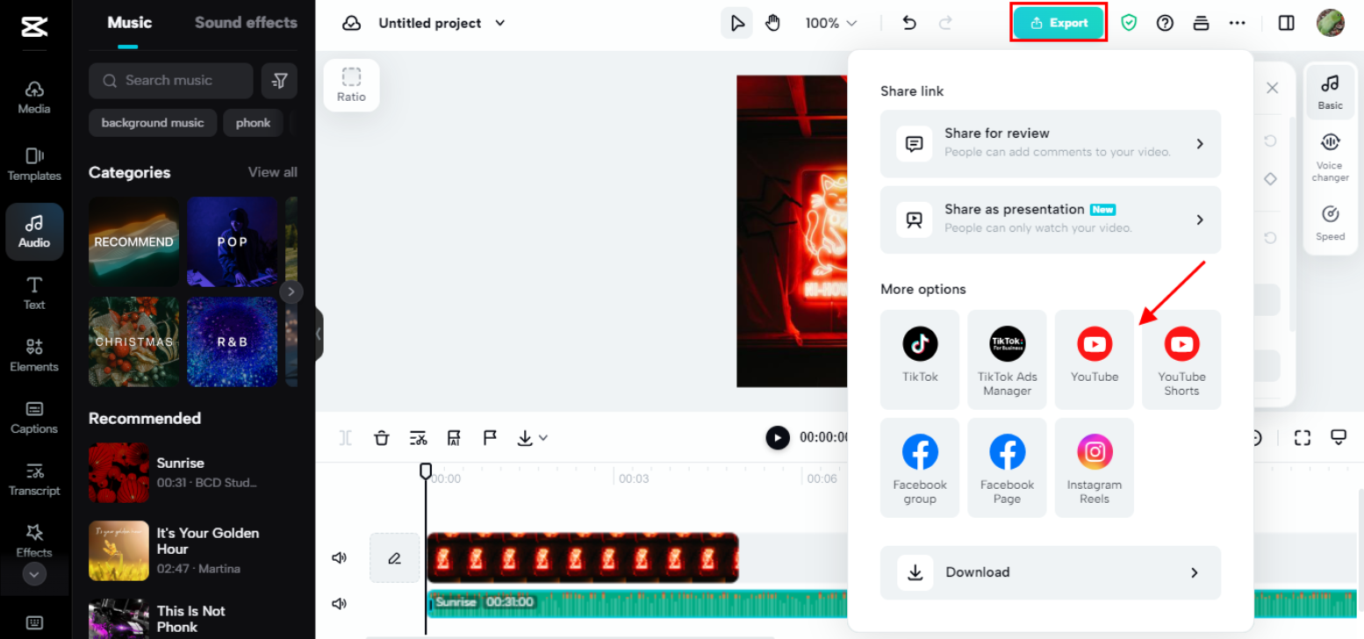
Task: Open the 100% zoom dropdown
Action: [x=831, y=23]
